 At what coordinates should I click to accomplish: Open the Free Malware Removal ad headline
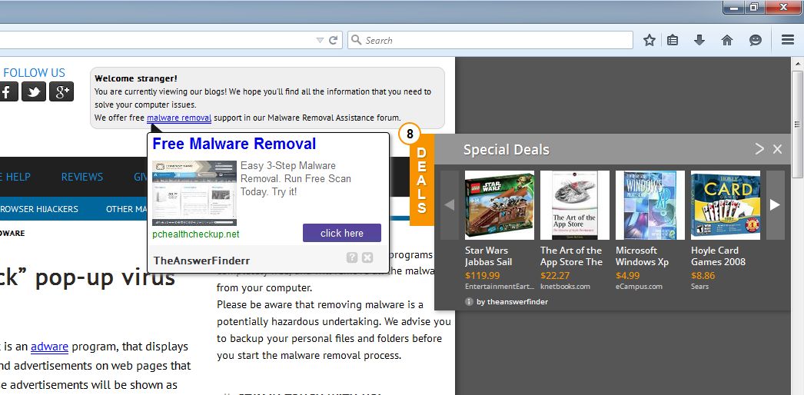pyautogui.click(x=234, y=144)
